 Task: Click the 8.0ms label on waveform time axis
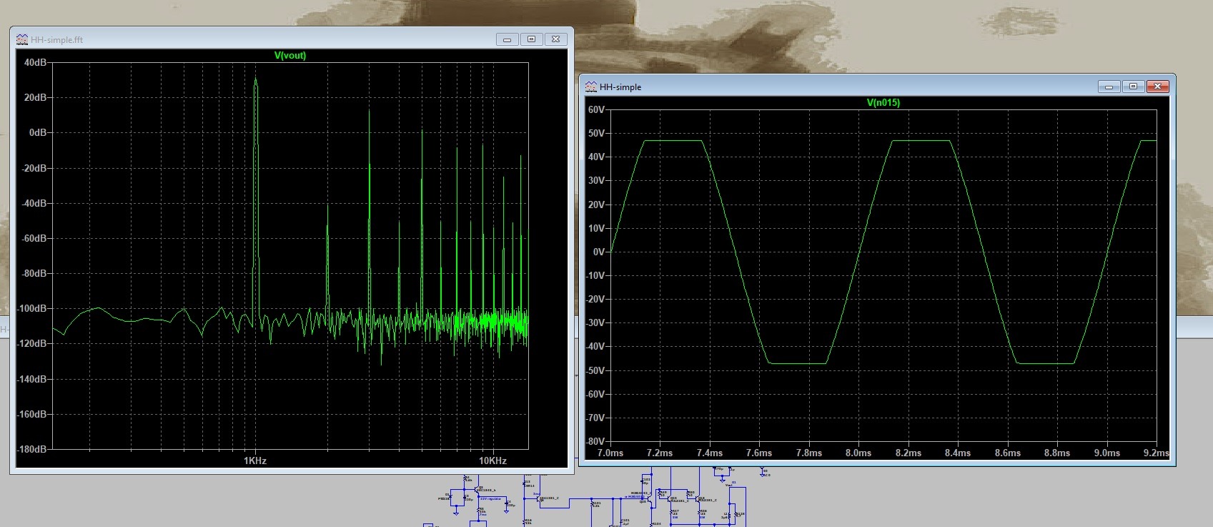(858, 453)
